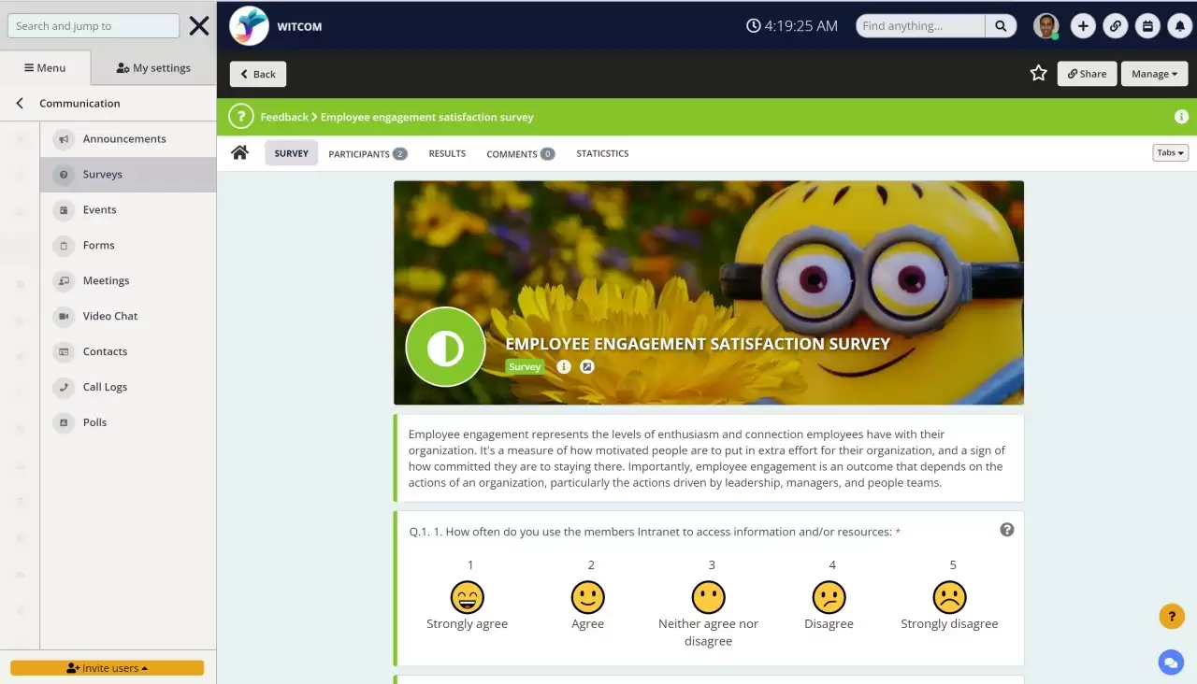Select Surveys in the Communication sidebar
Screen dimensions: 1197x684
[103, 174]
